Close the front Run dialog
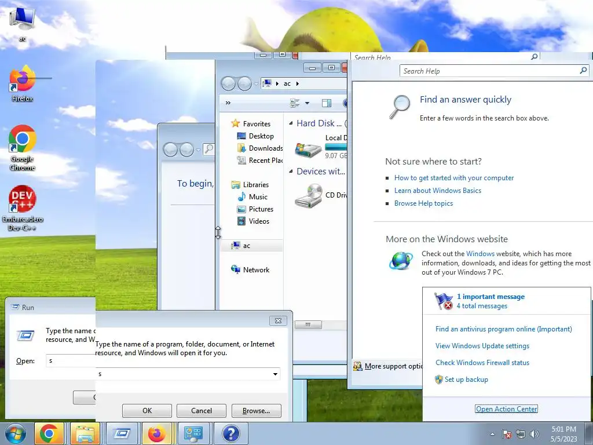 click(x=278, y=320)
